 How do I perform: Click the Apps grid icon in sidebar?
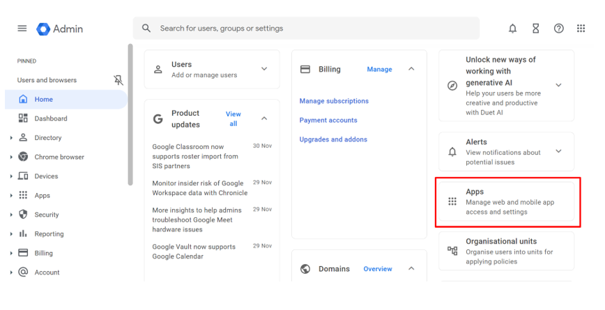[23, 195]
